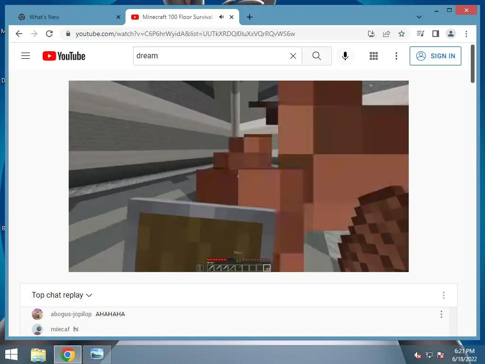Screen dimensions: 485x364
Task: Click the abogus-jopilop chat avatar
Action: pos(37,314)
